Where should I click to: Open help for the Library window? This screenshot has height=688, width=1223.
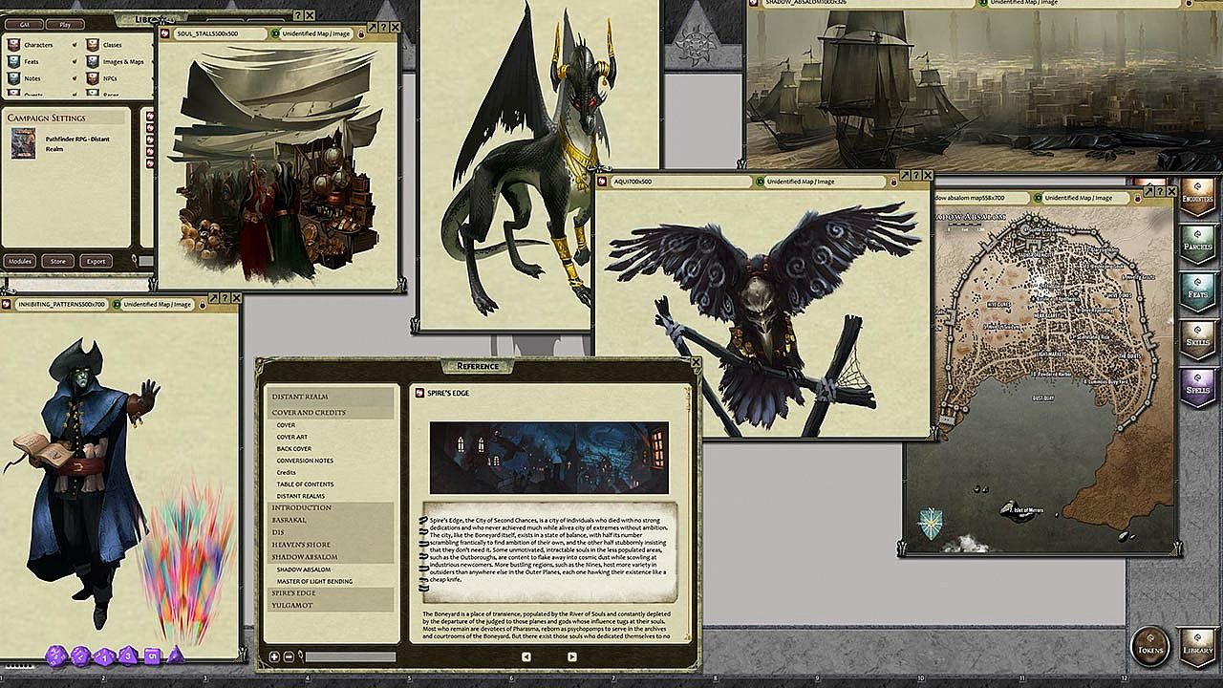tap(298, 16)
